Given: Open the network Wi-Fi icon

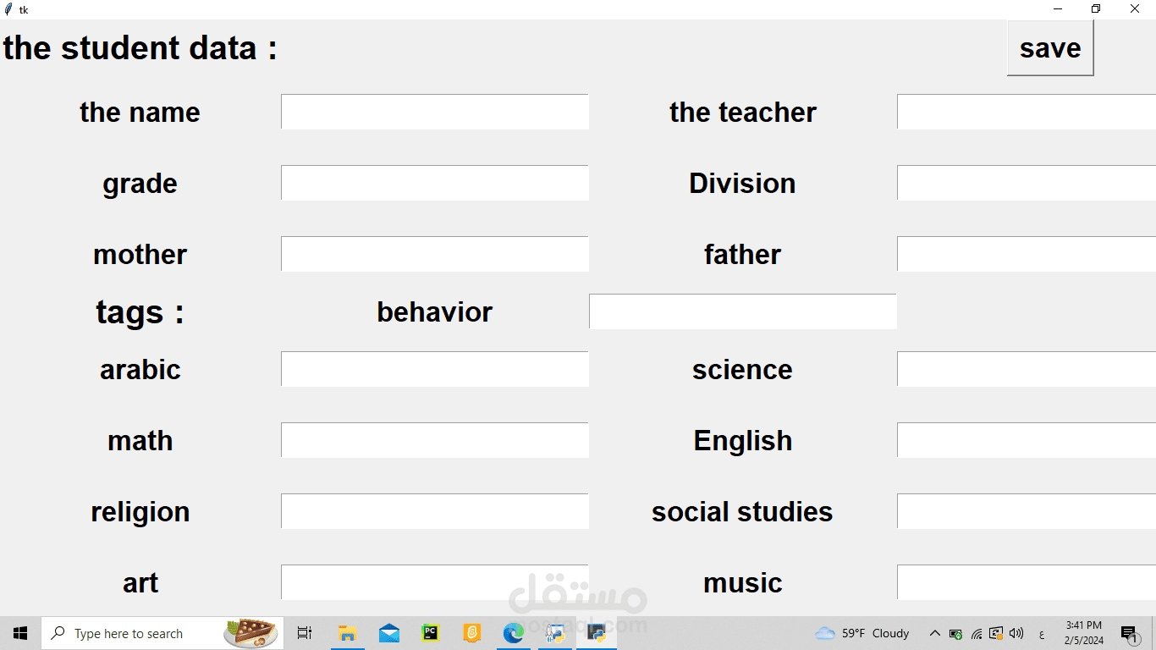Looking at the screenshot, I should (977, 633).
